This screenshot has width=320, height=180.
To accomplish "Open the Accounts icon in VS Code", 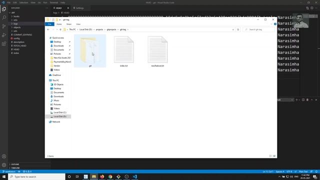I will [4, 156].
